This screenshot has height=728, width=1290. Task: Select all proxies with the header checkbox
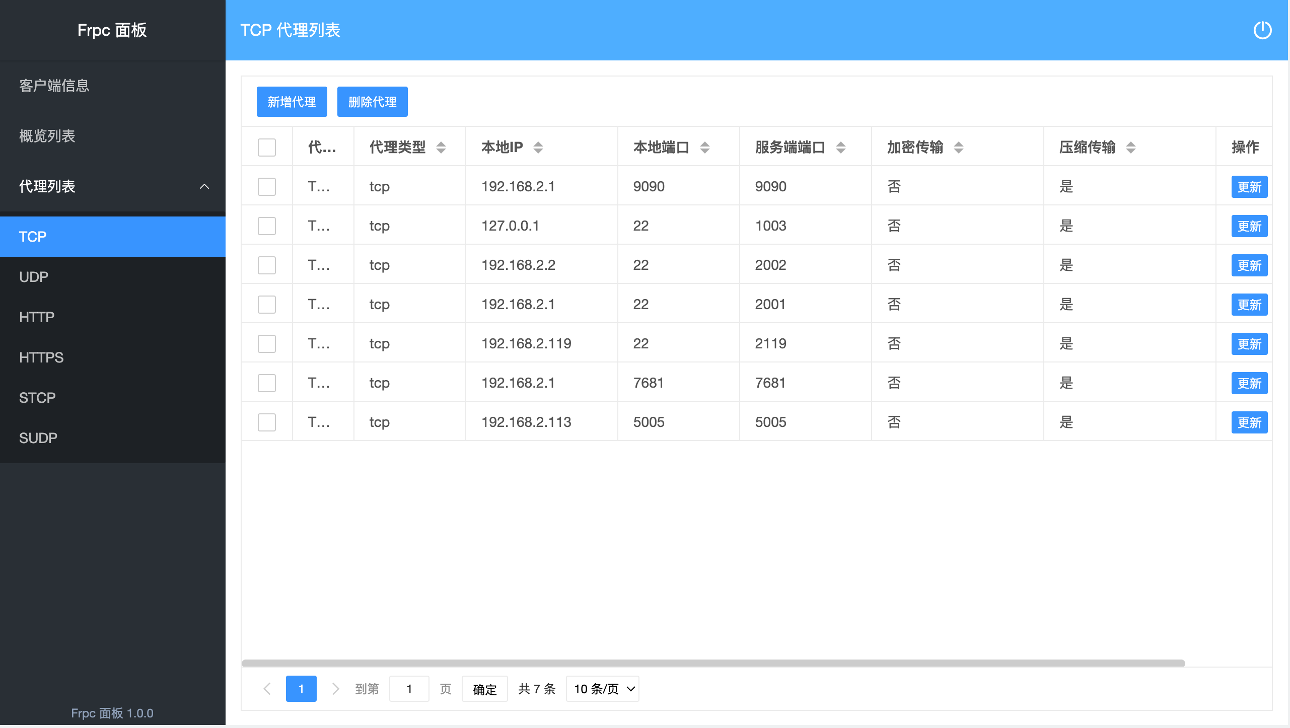click(266, 147)
